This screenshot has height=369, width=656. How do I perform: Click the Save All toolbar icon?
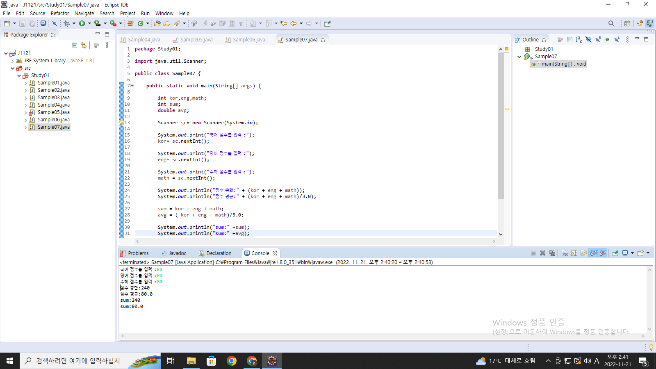tap(32, 23)
